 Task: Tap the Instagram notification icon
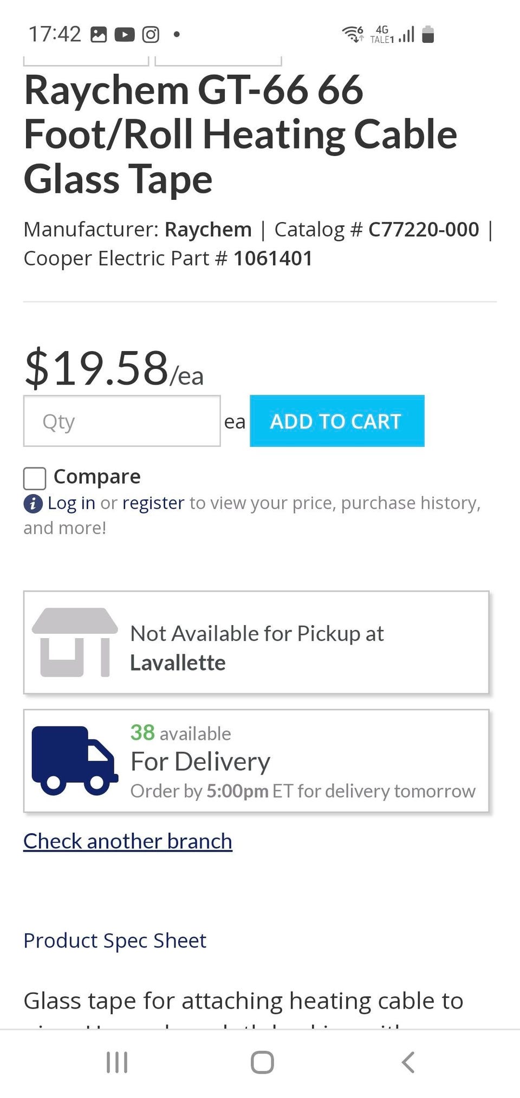pos(151,35)
